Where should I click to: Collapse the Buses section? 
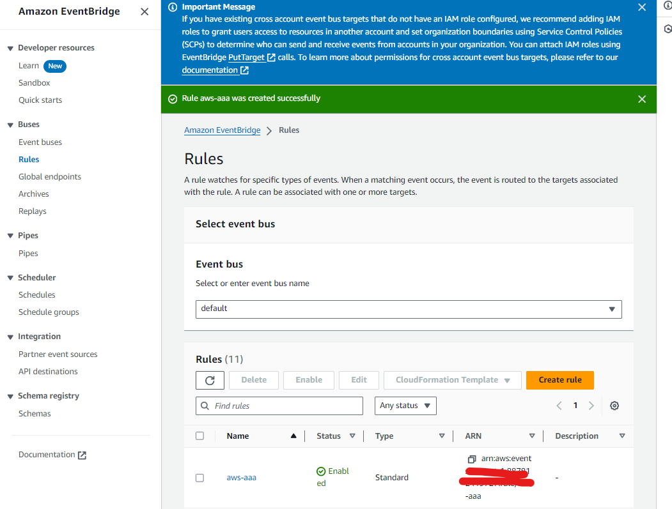point(10,125)
